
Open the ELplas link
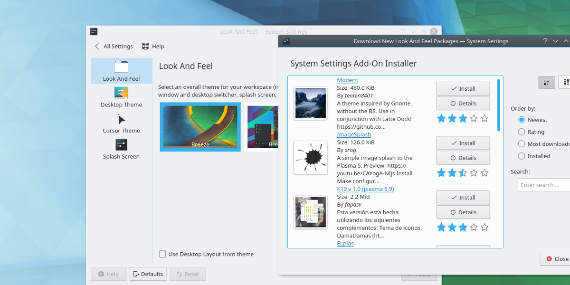(345, 244)
